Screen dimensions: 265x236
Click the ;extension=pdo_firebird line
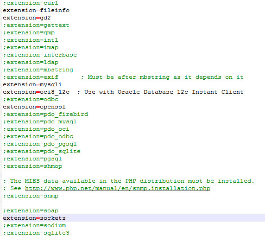(45, 115)
